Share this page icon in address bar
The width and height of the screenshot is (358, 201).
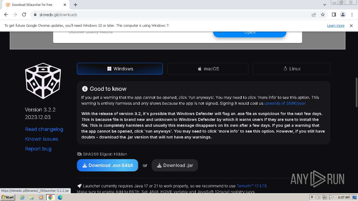(x=314, y=15)
